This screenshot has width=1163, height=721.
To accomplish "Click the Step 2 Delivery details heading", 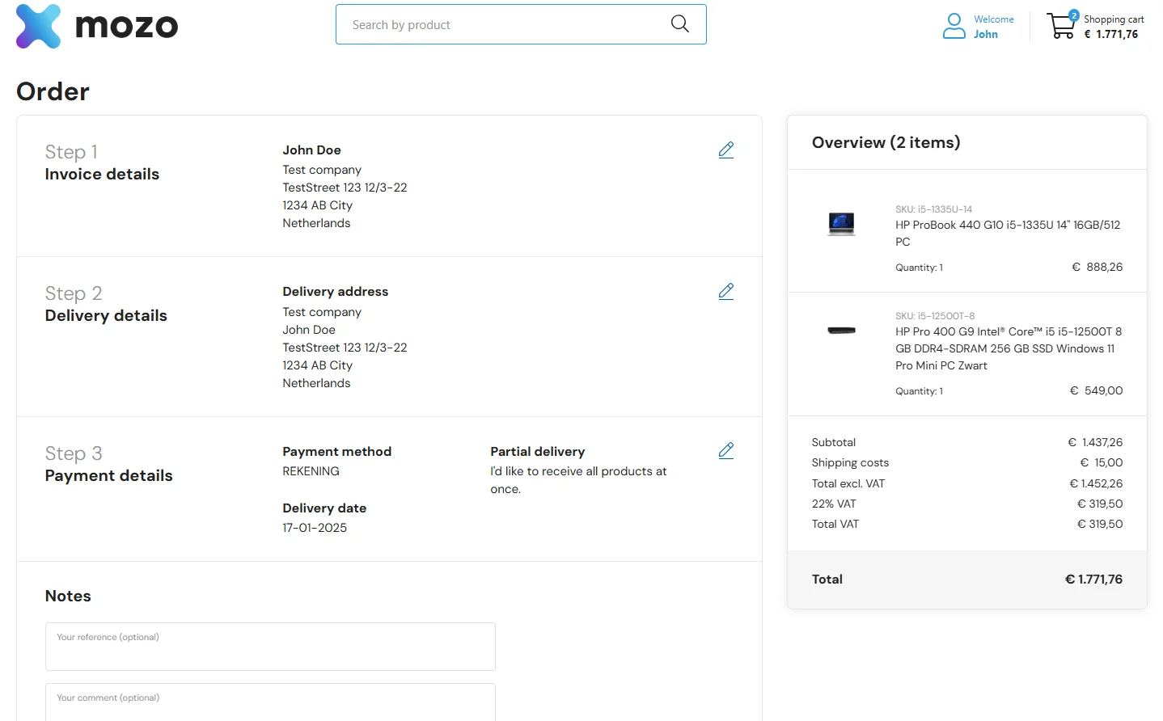I will coord(106,304).
